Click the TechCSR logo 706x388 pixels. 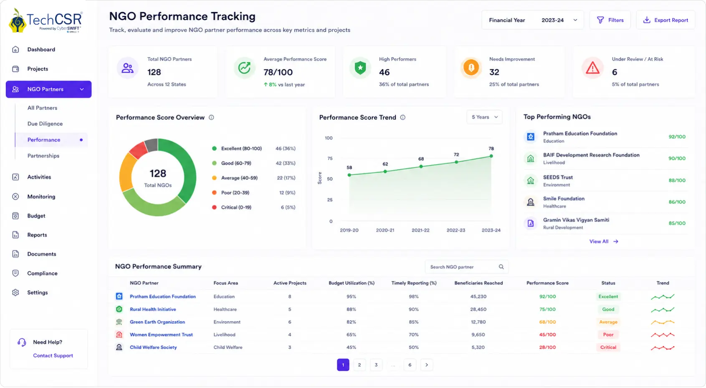click(46, 21)
